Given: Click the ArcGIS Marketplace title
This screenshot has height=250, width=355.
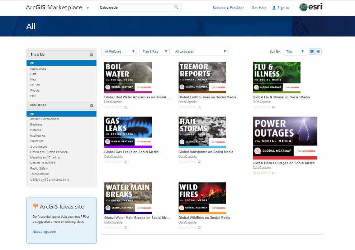Looking at the screenshot, I should pyautogui.click(x=54, y=8).
